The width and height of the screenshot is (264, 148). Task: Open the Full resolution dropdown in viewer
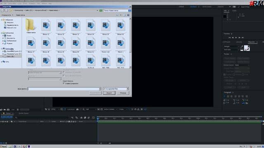[x=91, y=109]
